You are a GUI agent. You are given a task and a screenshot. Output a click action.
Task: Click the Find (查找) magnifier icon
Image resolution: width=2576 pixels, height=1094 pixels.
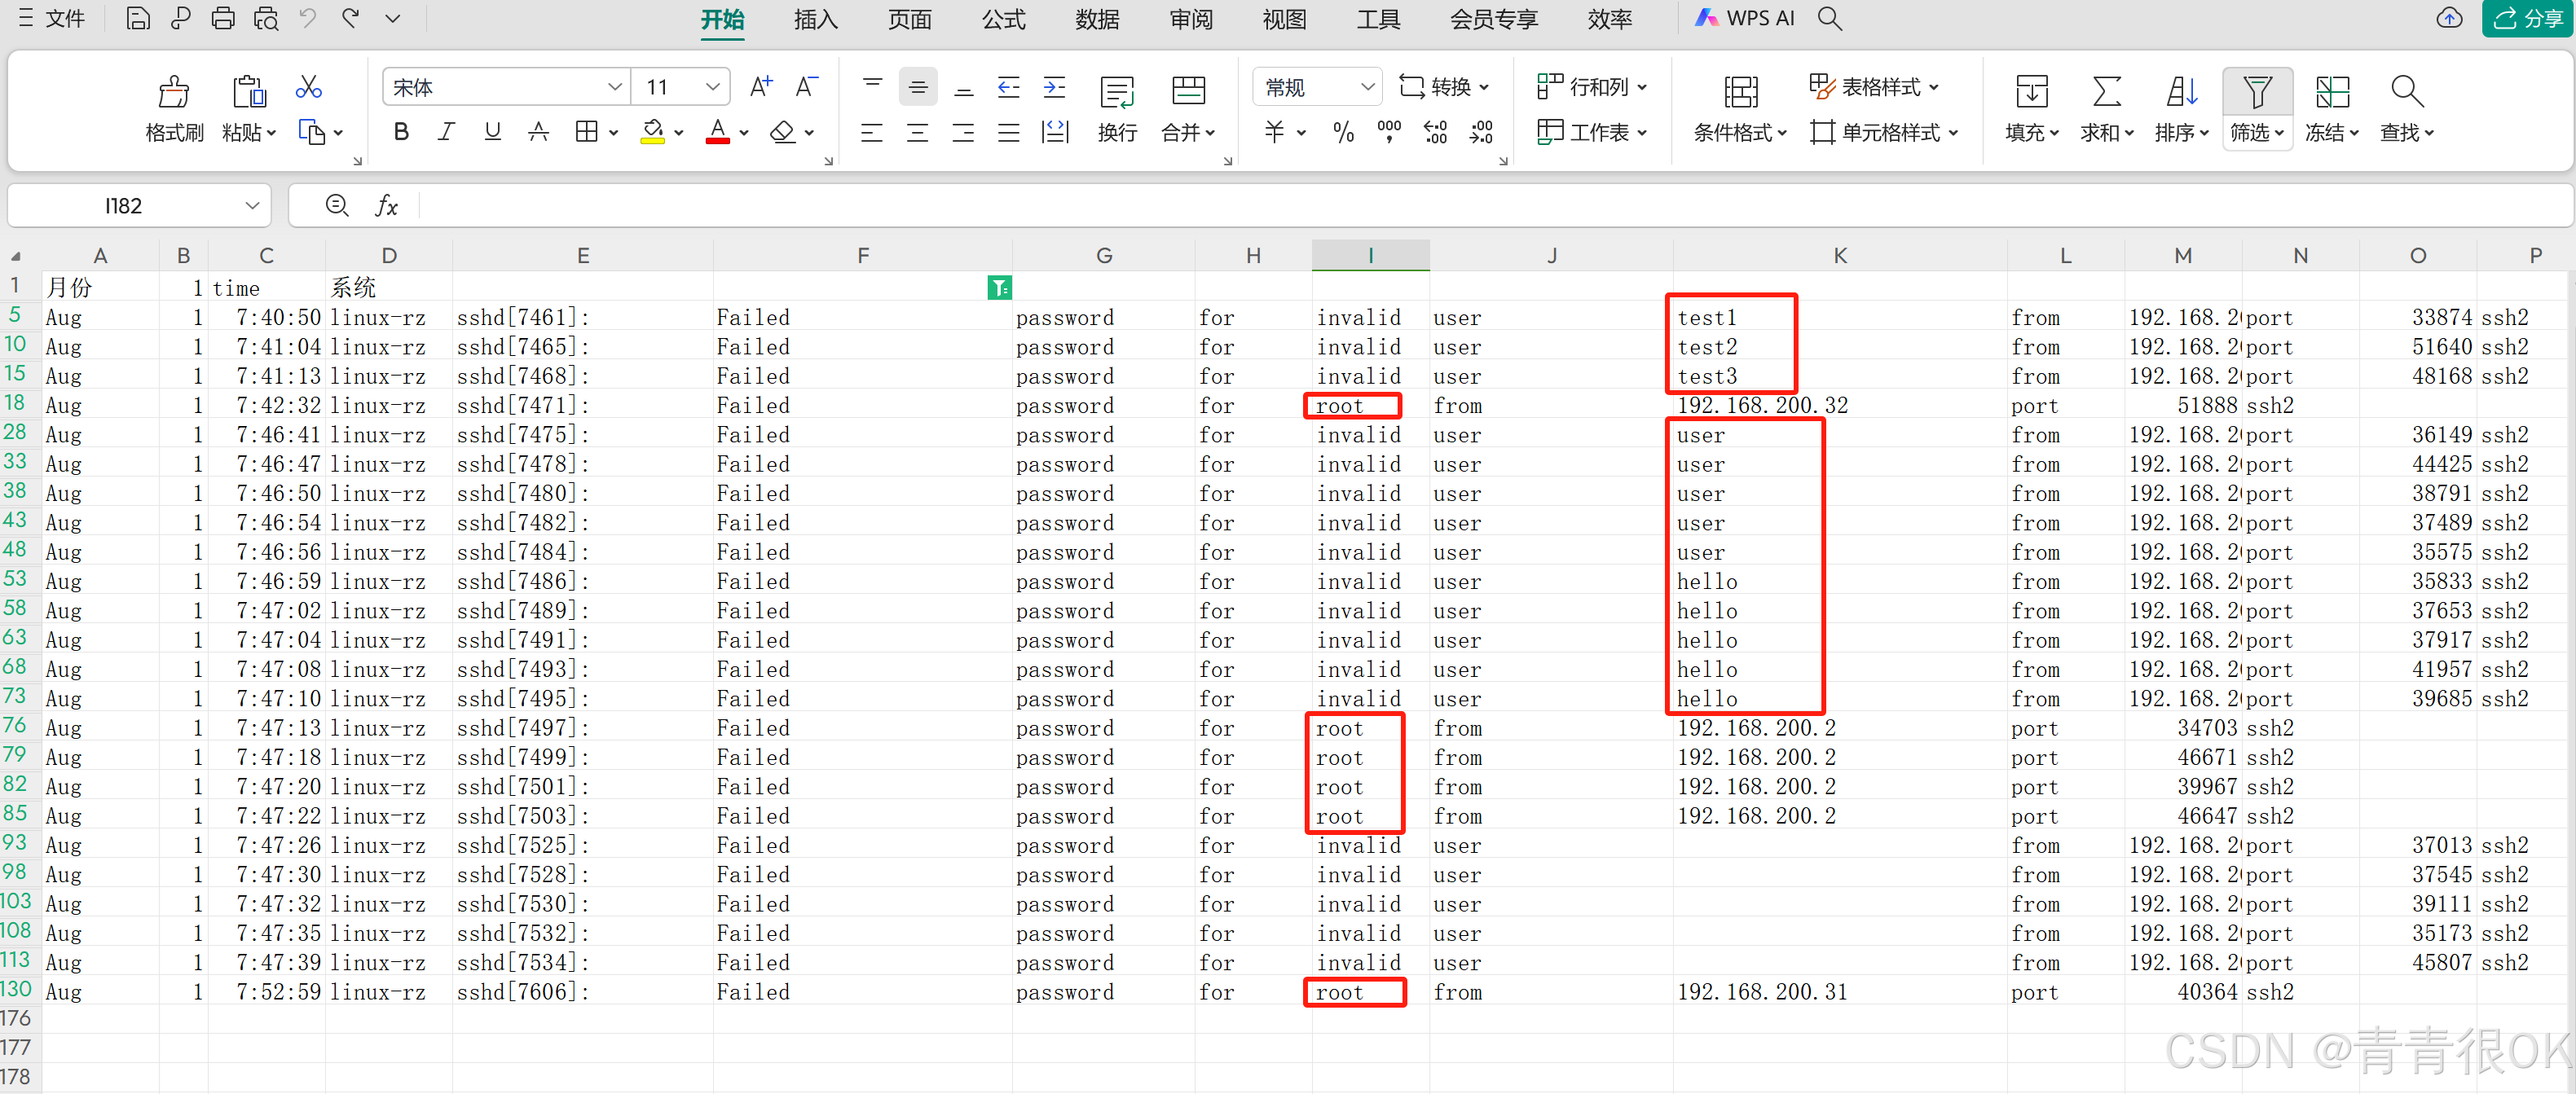pos(2406,92)
